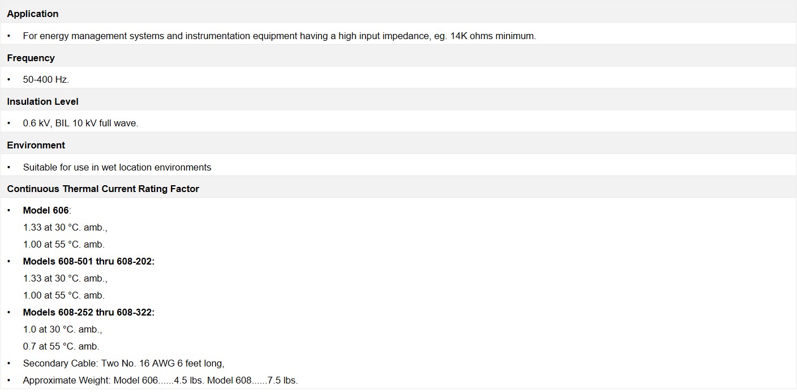Click the Secondary Cable No. 16 AWG line
797x392 pixels.
(124, 363)
